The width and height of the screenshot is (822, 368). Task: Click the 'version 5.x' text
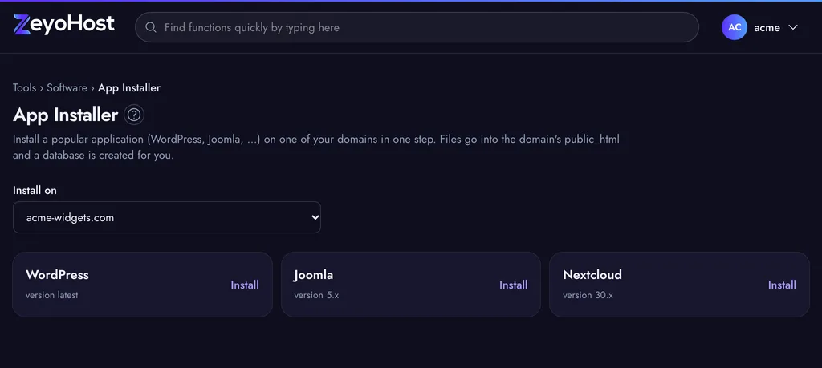click(x=316, y=295)
